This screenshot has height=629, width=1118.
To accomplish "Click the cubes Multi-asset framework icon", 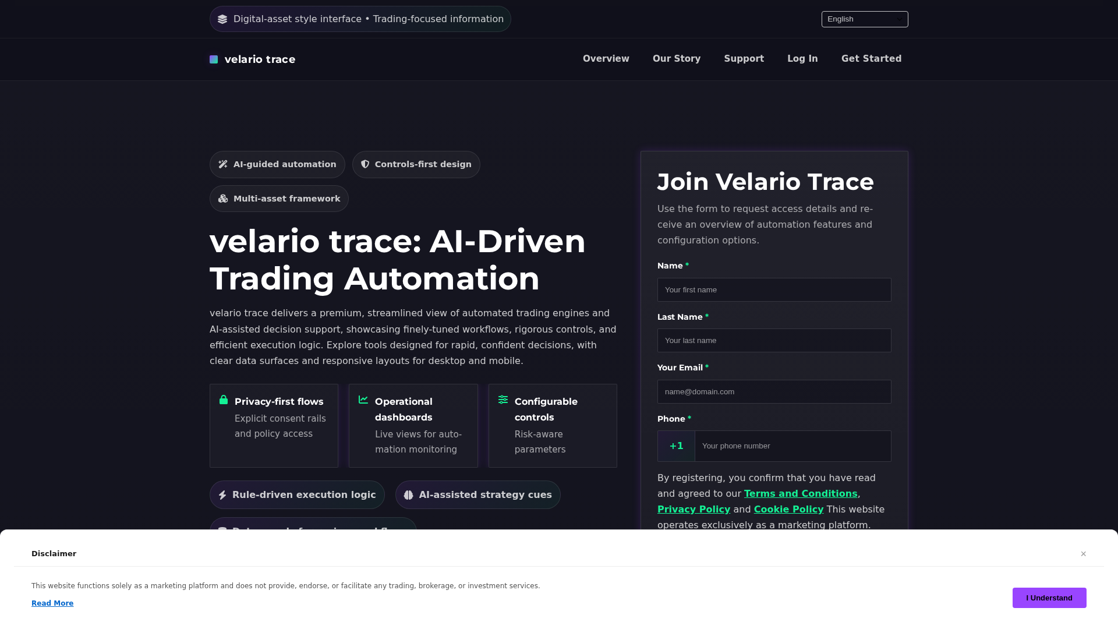I will (x=223, y=199).
